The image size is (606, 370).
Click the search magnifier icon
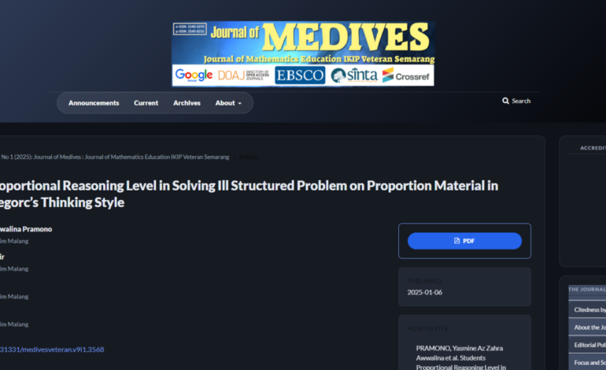505,101
